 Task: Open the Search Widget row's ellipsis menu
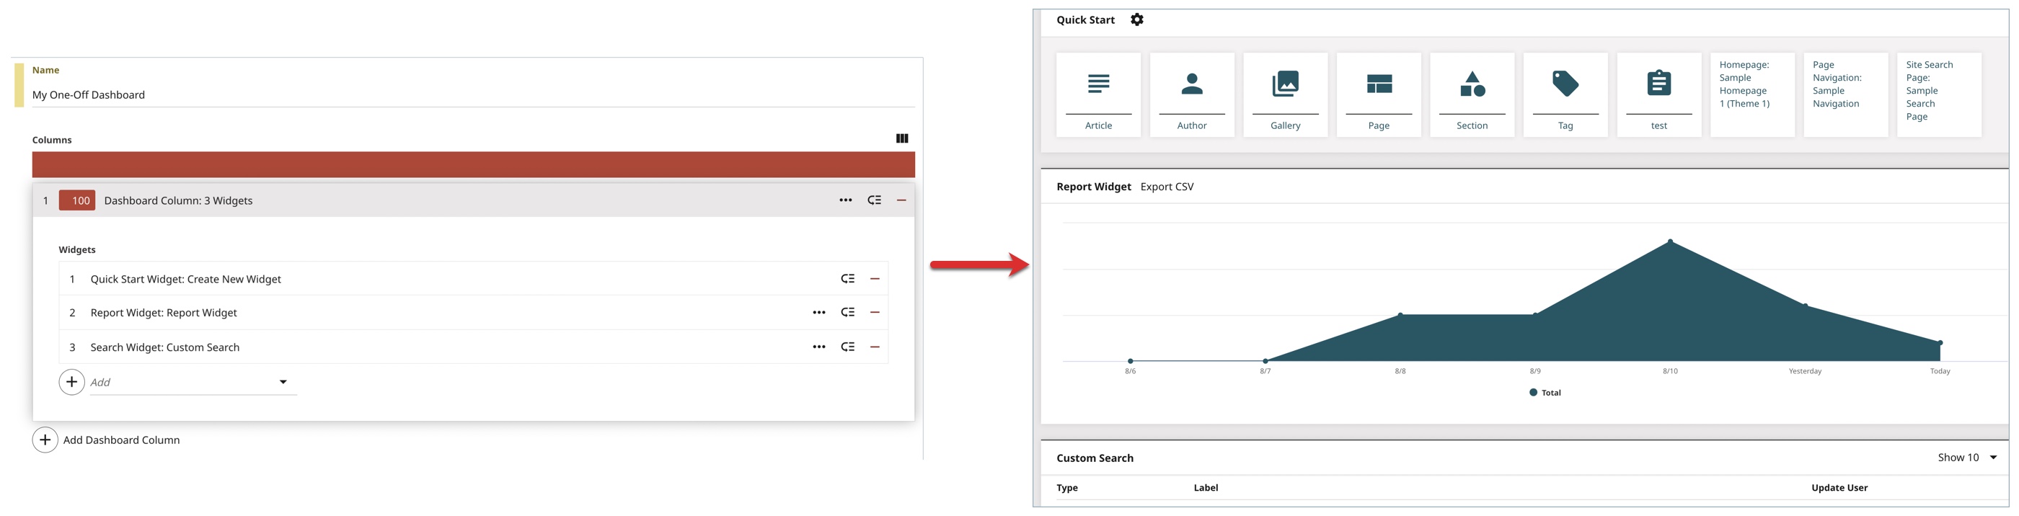coord(818,347)
